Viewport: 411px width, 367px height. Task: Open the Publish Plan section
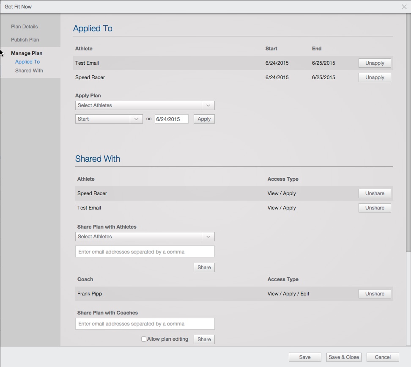tap(25, 40)
